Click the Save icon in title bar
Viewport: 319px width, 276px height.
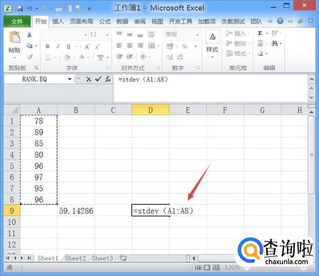pyautogui.click(x=20, y=8)
